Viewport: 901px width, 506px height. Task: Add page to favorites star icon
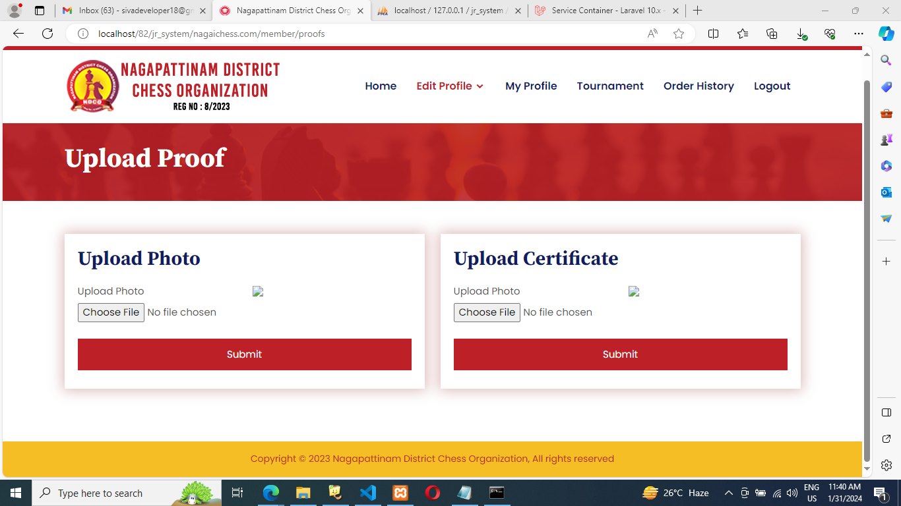point(679,34)
